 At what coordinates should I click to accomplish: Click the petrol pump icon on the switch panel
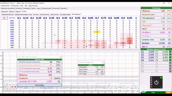pyautogui.click(x=161, y=87)
